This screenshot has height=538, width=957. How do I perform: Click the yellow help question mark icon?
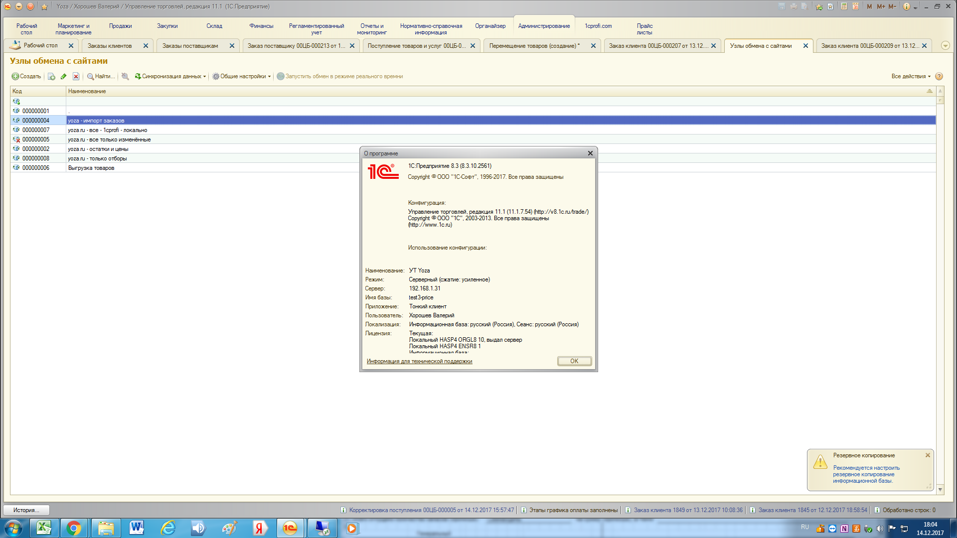pos(939,76)
